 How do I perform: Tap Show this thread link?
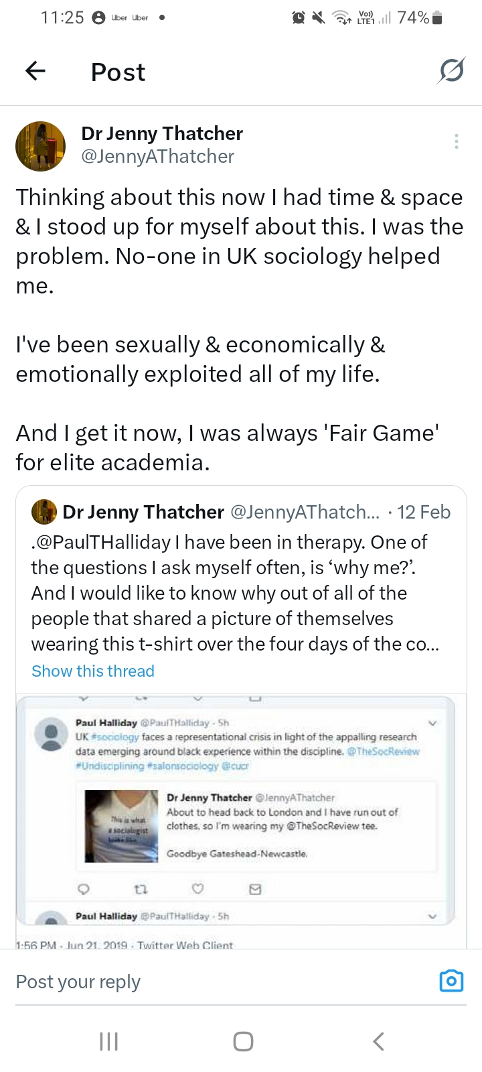coord(93,671)
